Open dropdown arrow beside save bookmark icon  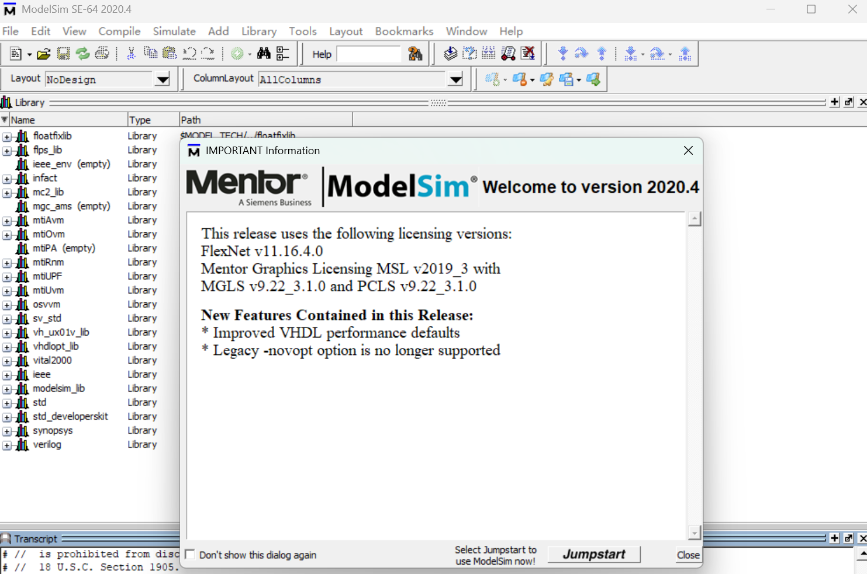pos(579,80)
